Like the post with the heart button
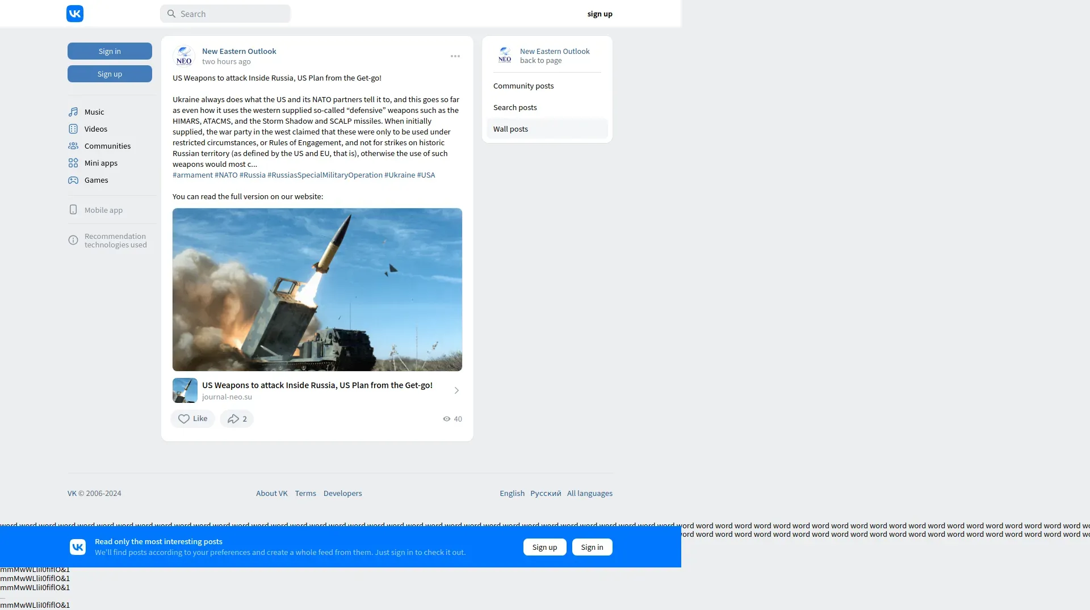The width and height of the screenshot is (1090, 610). pyautogui.click(x=192, y=419)
